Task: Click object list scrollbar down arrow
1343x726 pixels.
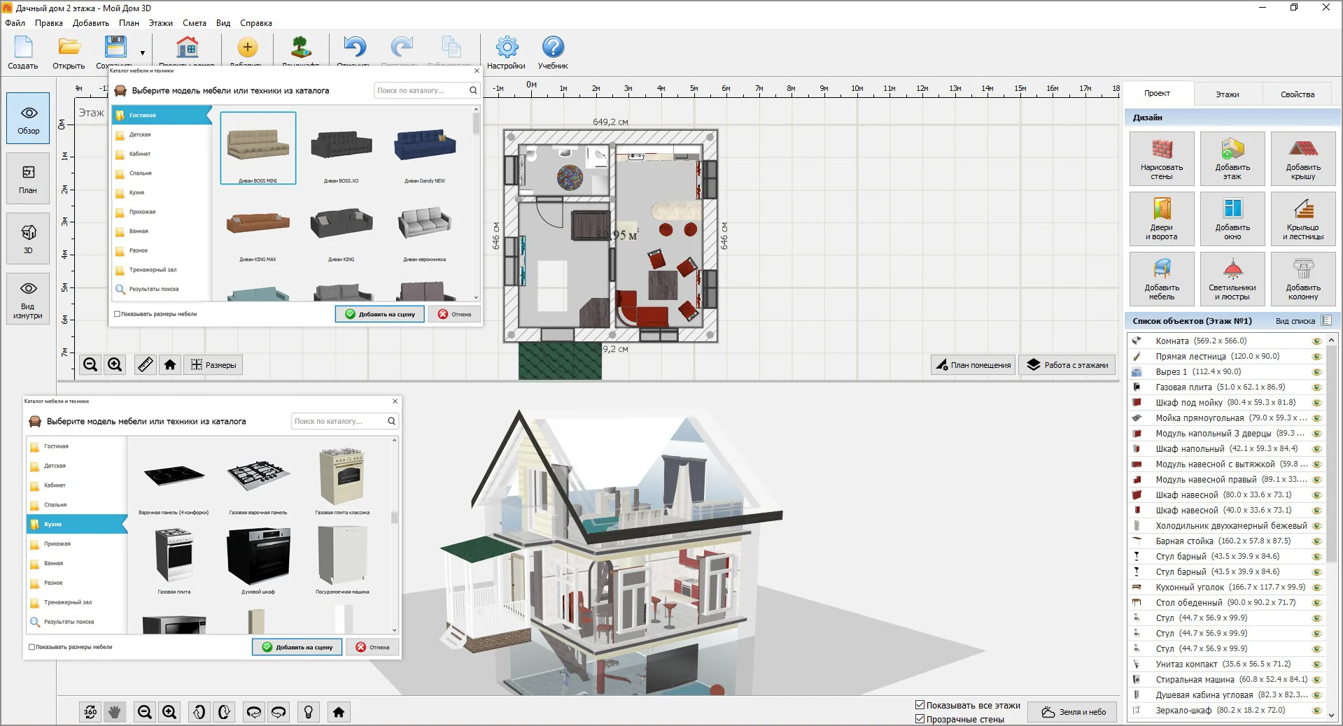Action: [x=1331, y=716]
